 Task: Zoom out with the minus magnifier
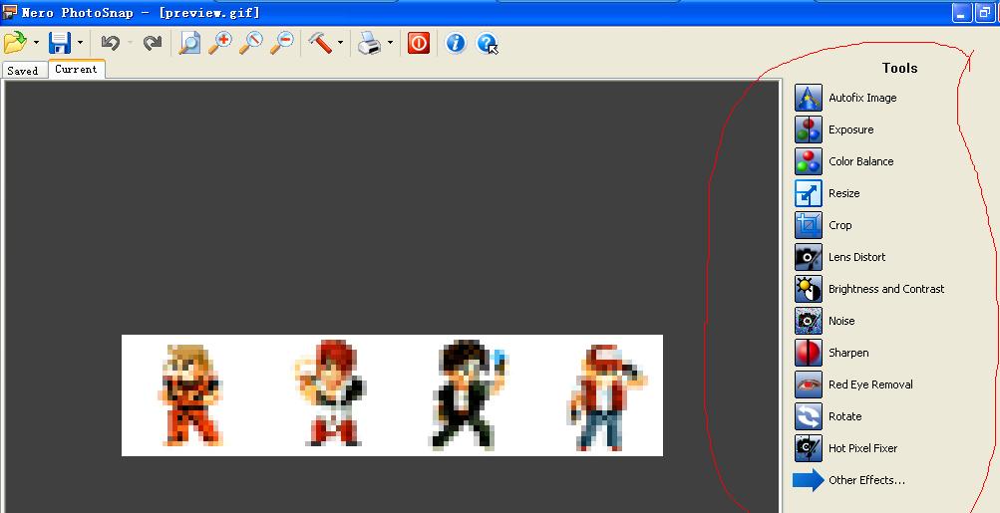(281, 43)
